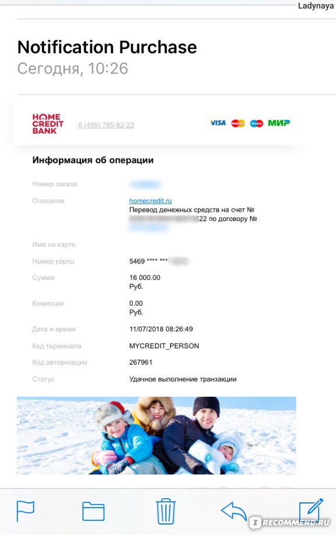Click the green МИР logo
Image resolution: width=336 pixels, height=535 pixels.
coord(279,123)
